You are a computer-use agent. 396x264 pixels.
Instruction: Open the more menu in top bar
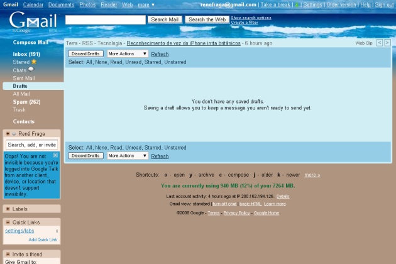click(146, 4)
